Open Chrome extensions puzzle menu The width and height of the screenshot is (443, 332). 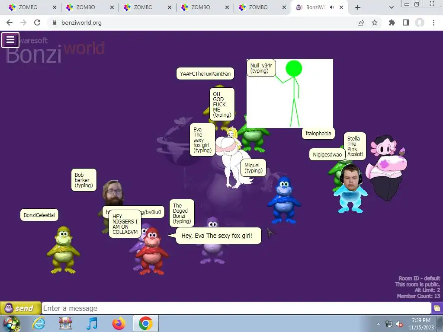(x=392, y=22)
